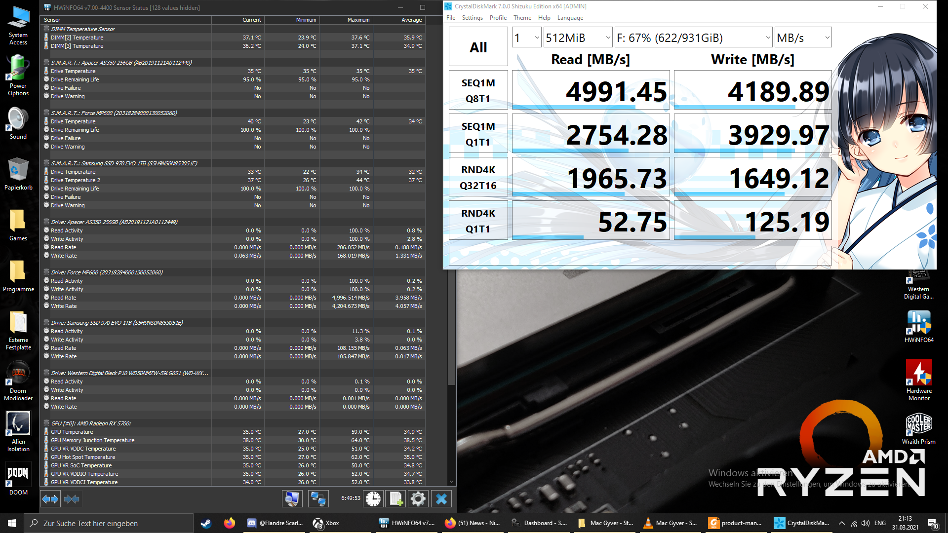The image size is (948, 533).
Task: Run the RND4K Q32T16 test button
Action: (x=478, y=177)
